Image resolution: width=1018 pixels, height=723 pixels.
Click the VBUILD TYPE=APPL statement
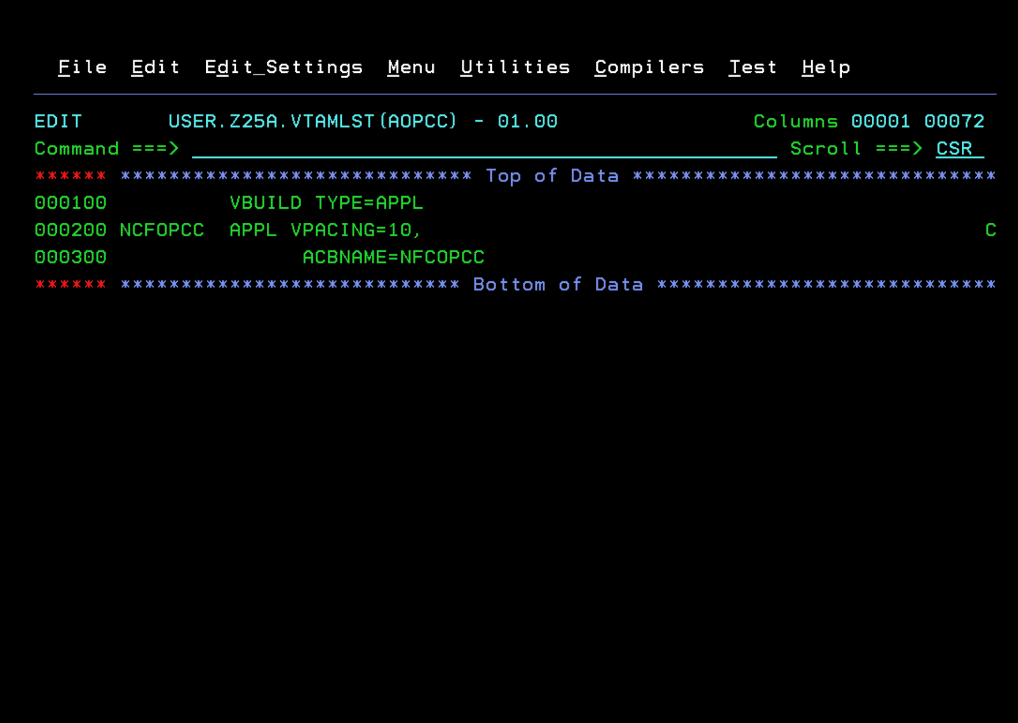click(x=326, y=203)
